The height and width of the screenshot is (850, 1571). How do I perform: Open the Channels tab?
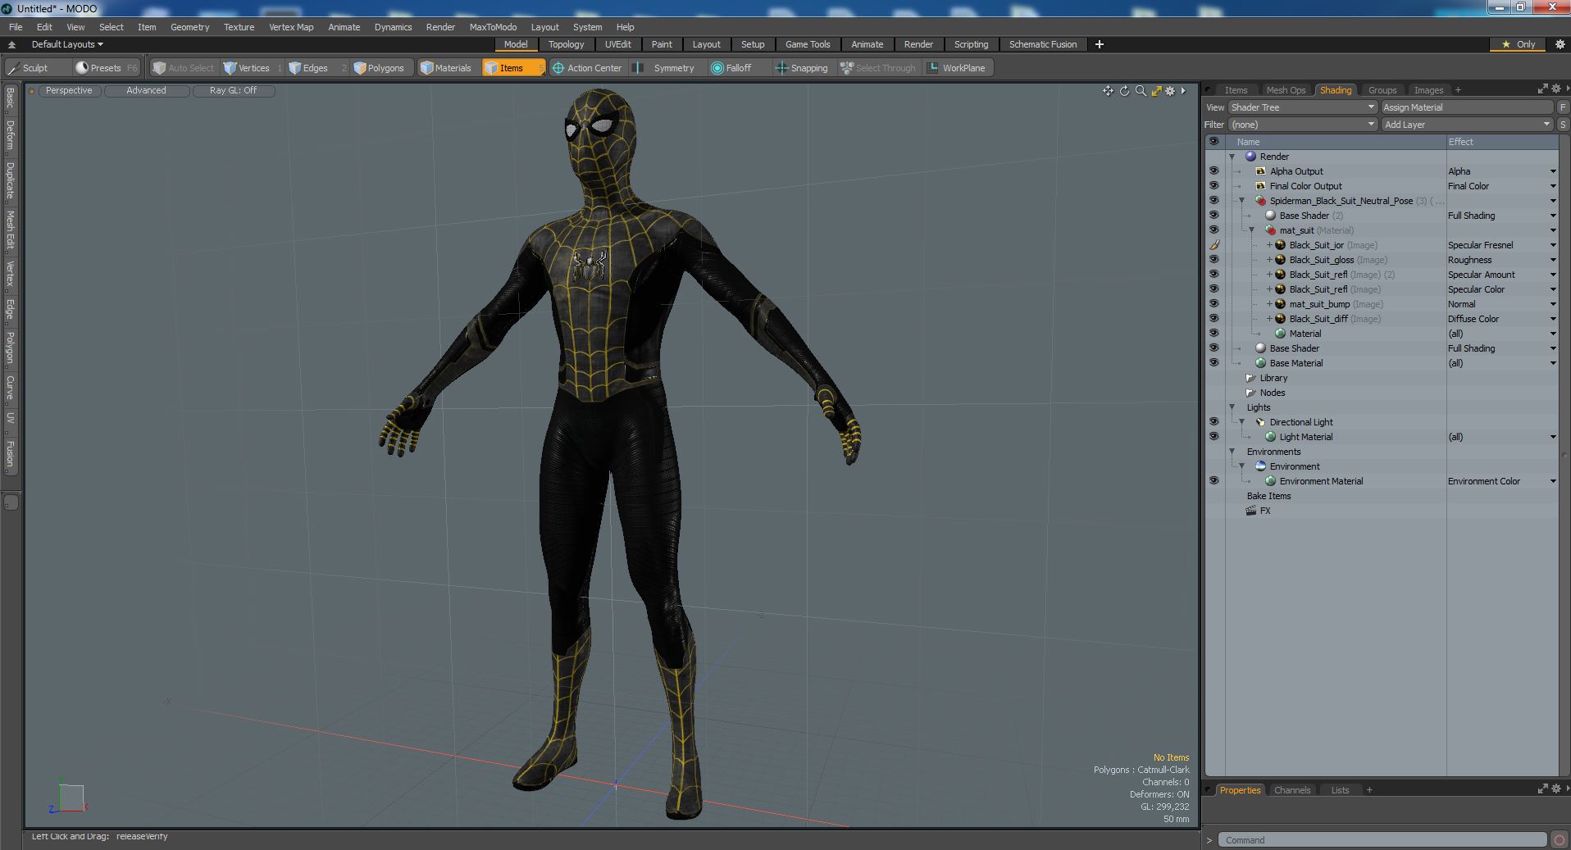(x=1291, y=790)
